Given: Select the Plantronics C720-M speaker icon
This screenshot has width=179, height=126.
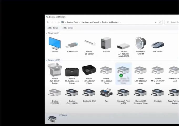Looking at the screenshot, I should 140,43.
